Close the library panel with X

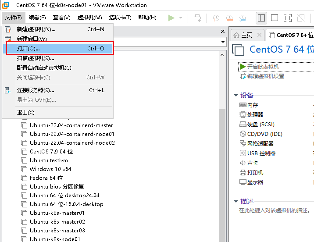[223, 32]
